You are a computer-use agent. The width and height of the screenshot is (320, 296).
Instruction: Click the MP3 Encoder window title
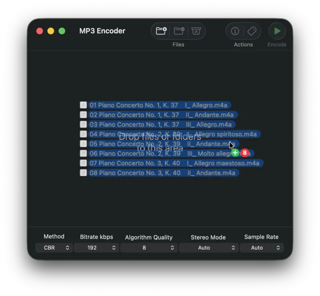[x=102, y=31]
